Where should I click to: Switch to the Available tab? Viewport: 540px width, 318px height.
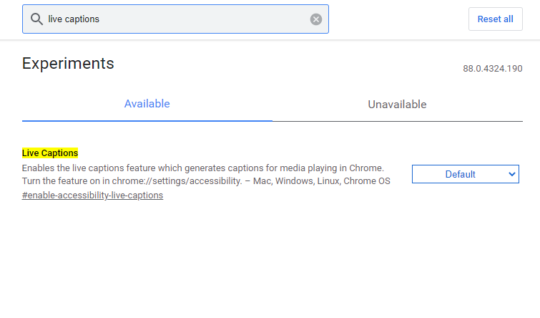tap(147, 104)
